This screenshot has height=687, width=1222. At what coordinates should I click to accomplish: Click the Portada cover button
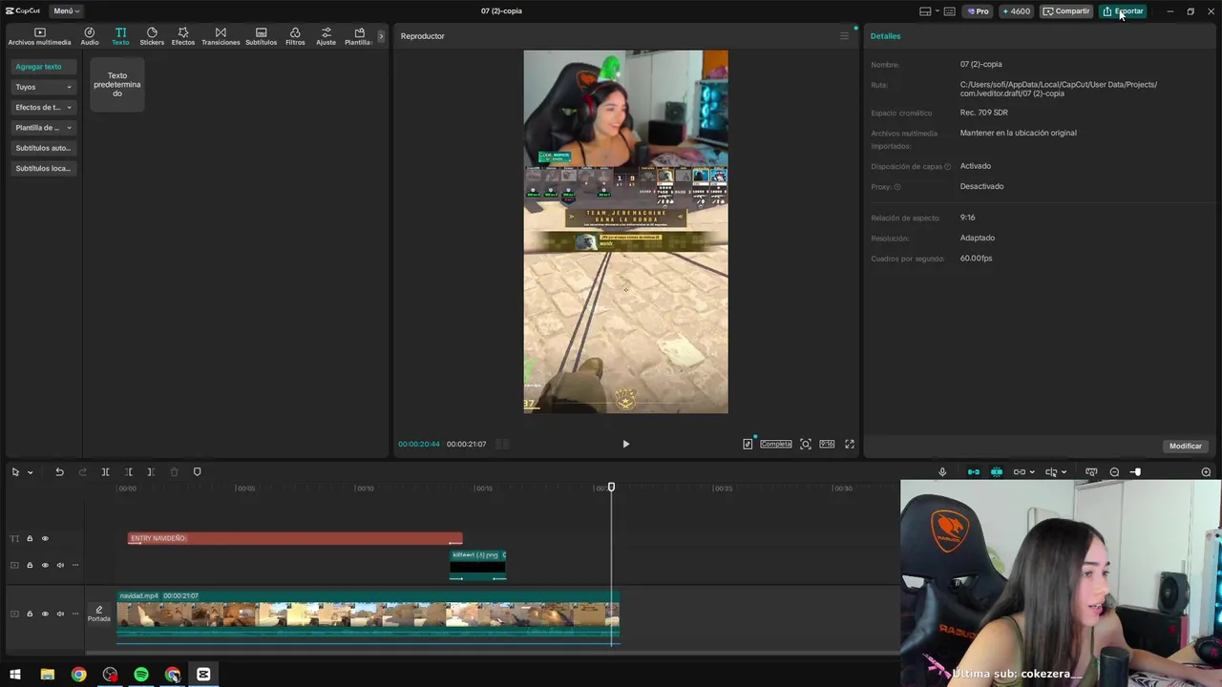coord(99,614)
